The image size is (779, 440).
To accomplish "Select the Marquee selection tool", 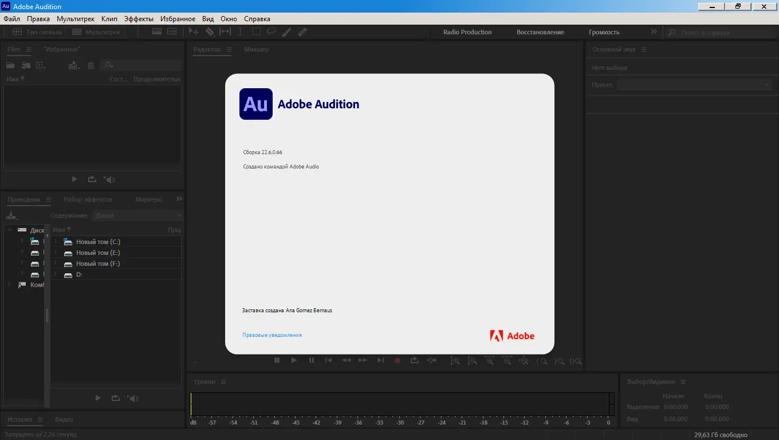I will (x=256, y=32).
